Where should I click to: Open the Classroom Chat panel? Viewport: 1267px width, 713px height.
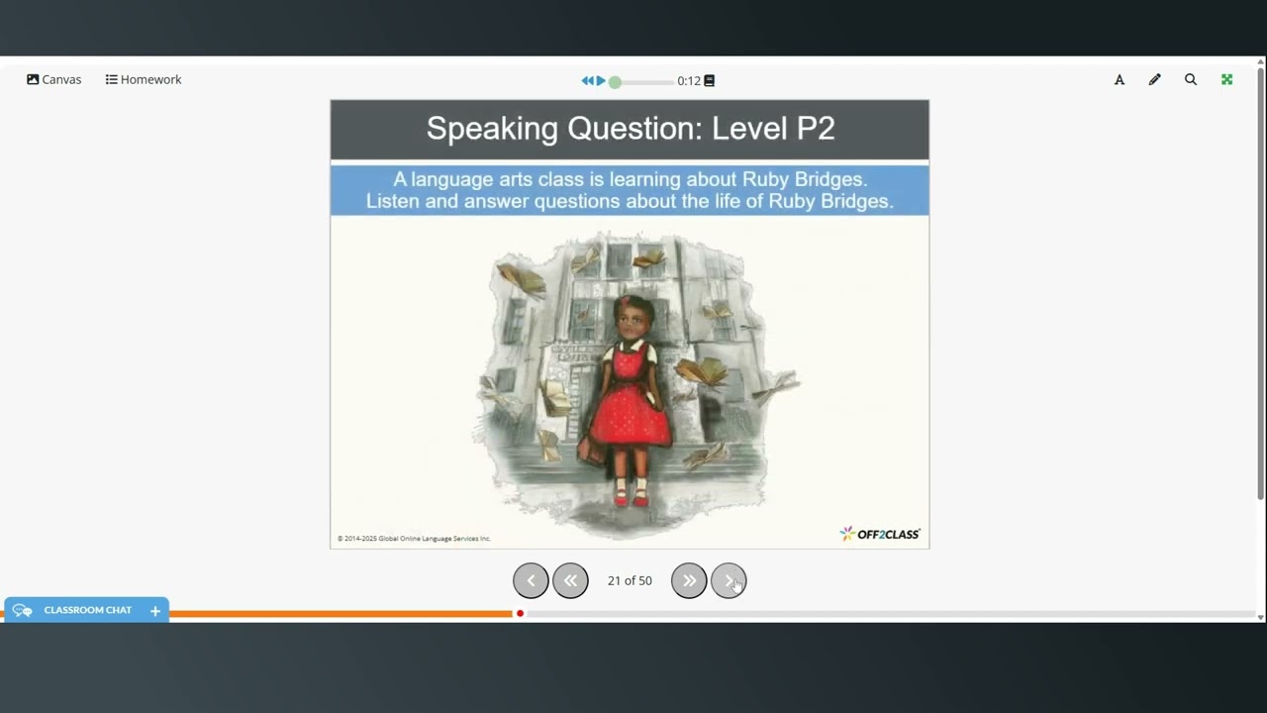(x=87, y=610)
